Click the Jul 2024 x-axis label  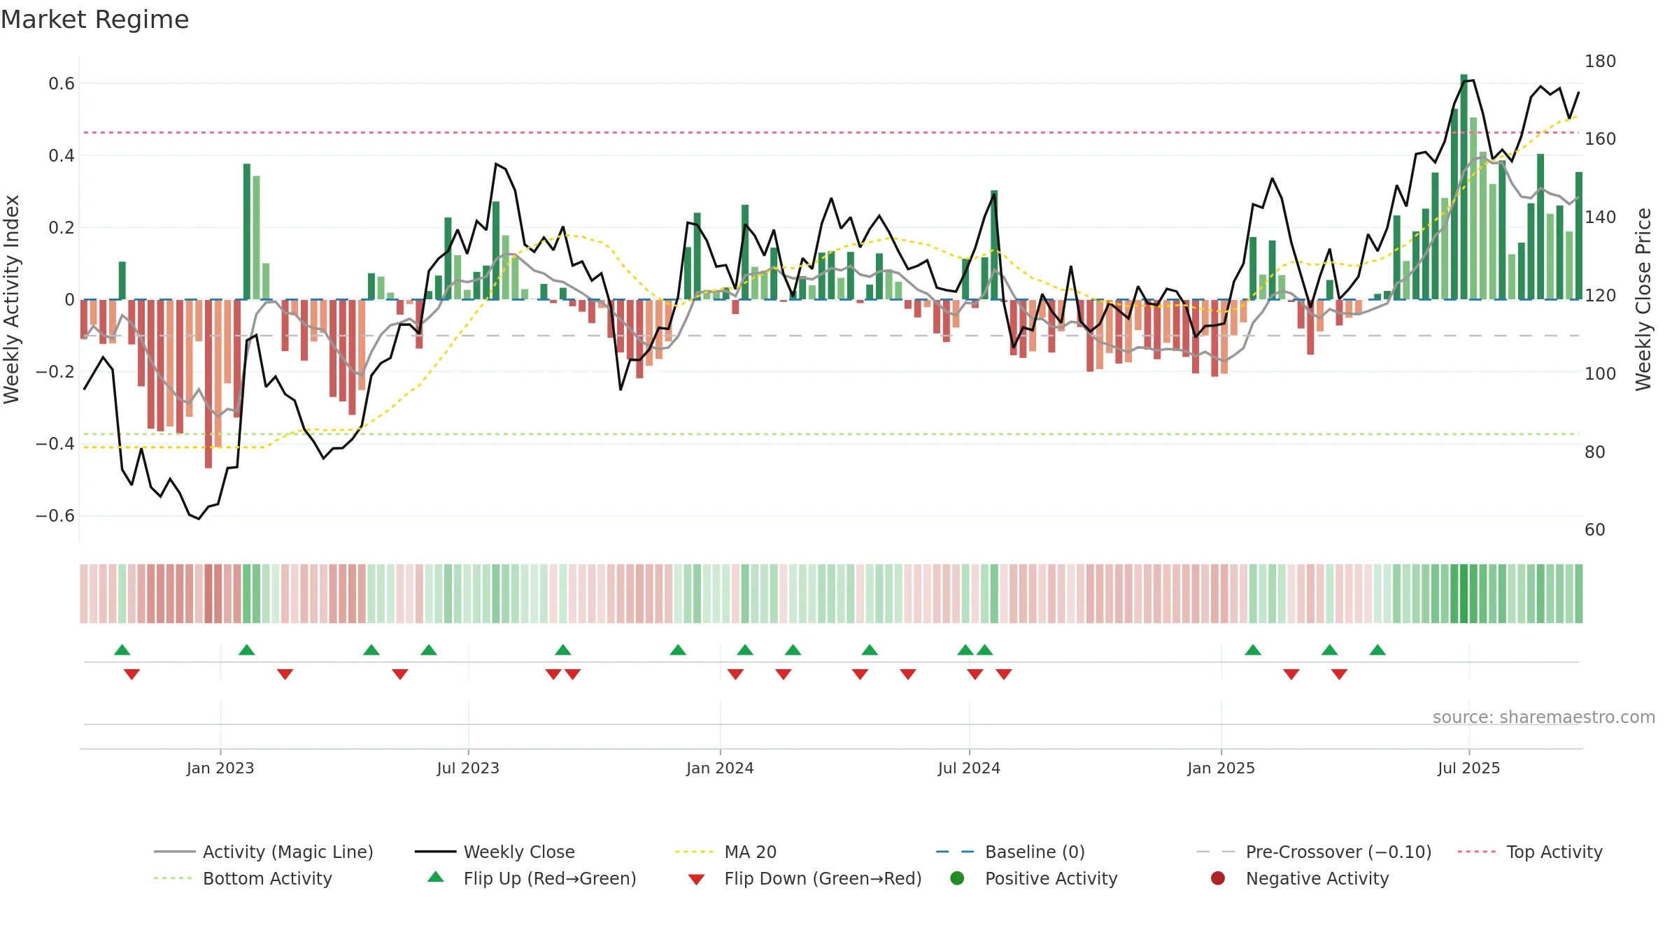[x=969, y=768]
